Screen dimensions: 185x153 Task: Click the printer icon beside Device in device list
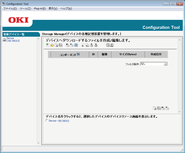[4, 40]
